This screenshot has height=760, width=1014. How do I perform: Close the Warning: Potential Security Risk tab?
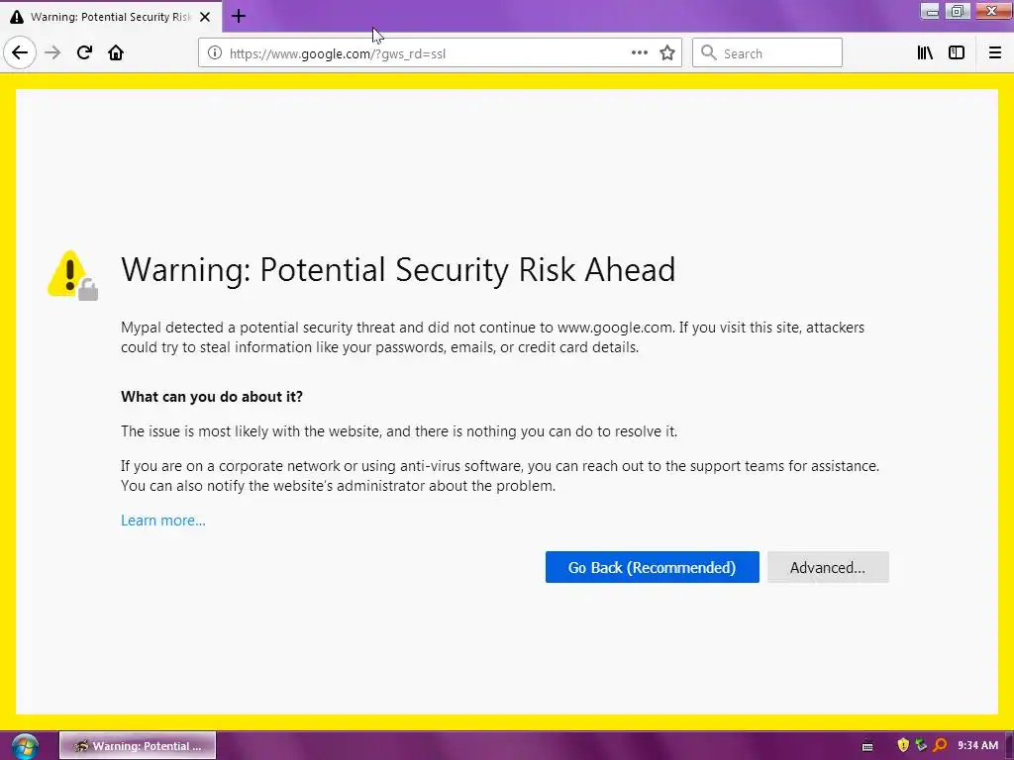point(205,17)
